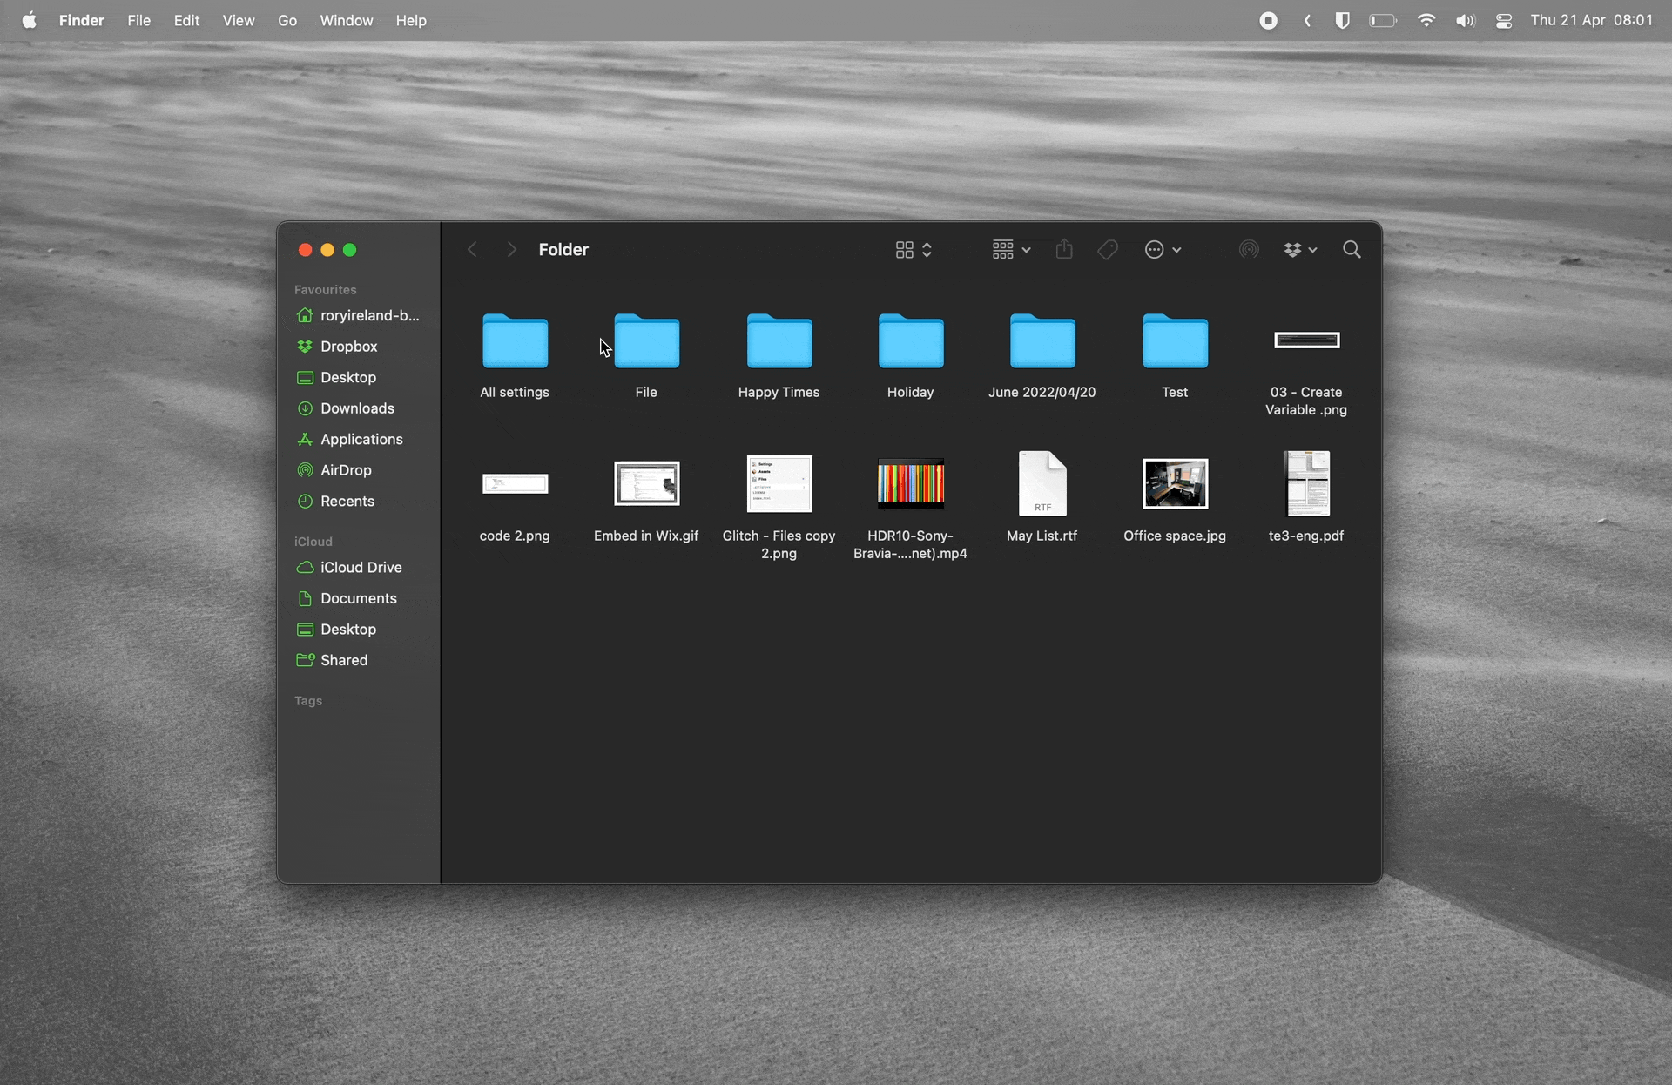
Task: Open the Dropbox toolbar dropdown
Action: [x=1300, y=250]
